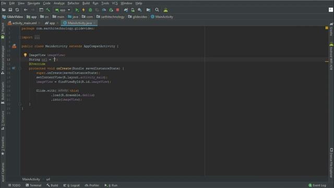The height and width of the screenshot is (188, 334).
Task: Toggle the Favorites tool window
Action: click(3, 146)
